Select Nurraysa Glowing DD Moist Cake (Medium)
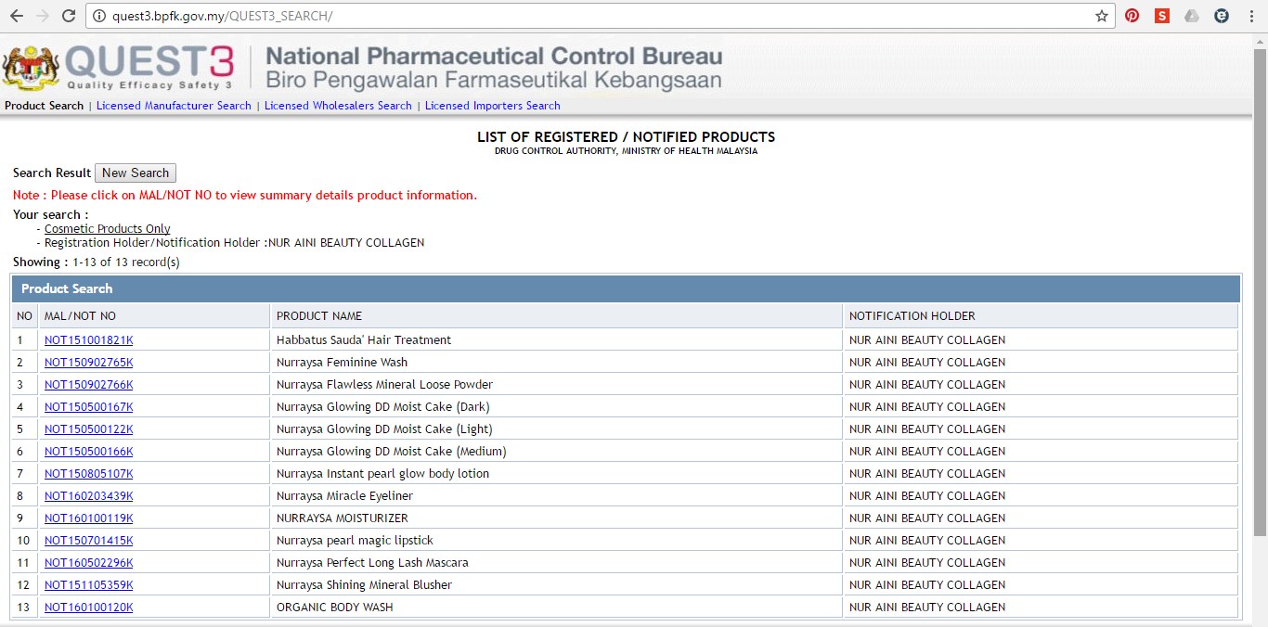This screenshot has width=1268, height=627. [392, 452]
